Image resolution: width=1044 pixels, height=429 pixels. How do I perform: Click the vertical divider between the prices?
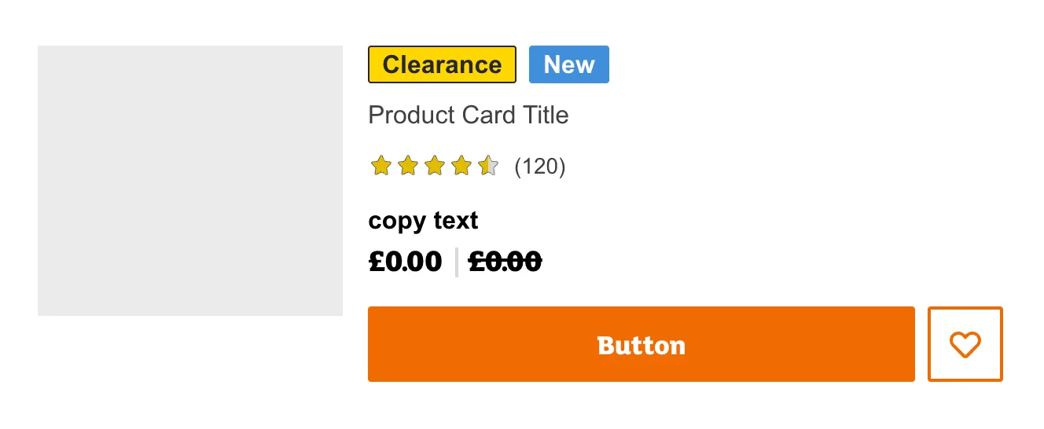456,262
